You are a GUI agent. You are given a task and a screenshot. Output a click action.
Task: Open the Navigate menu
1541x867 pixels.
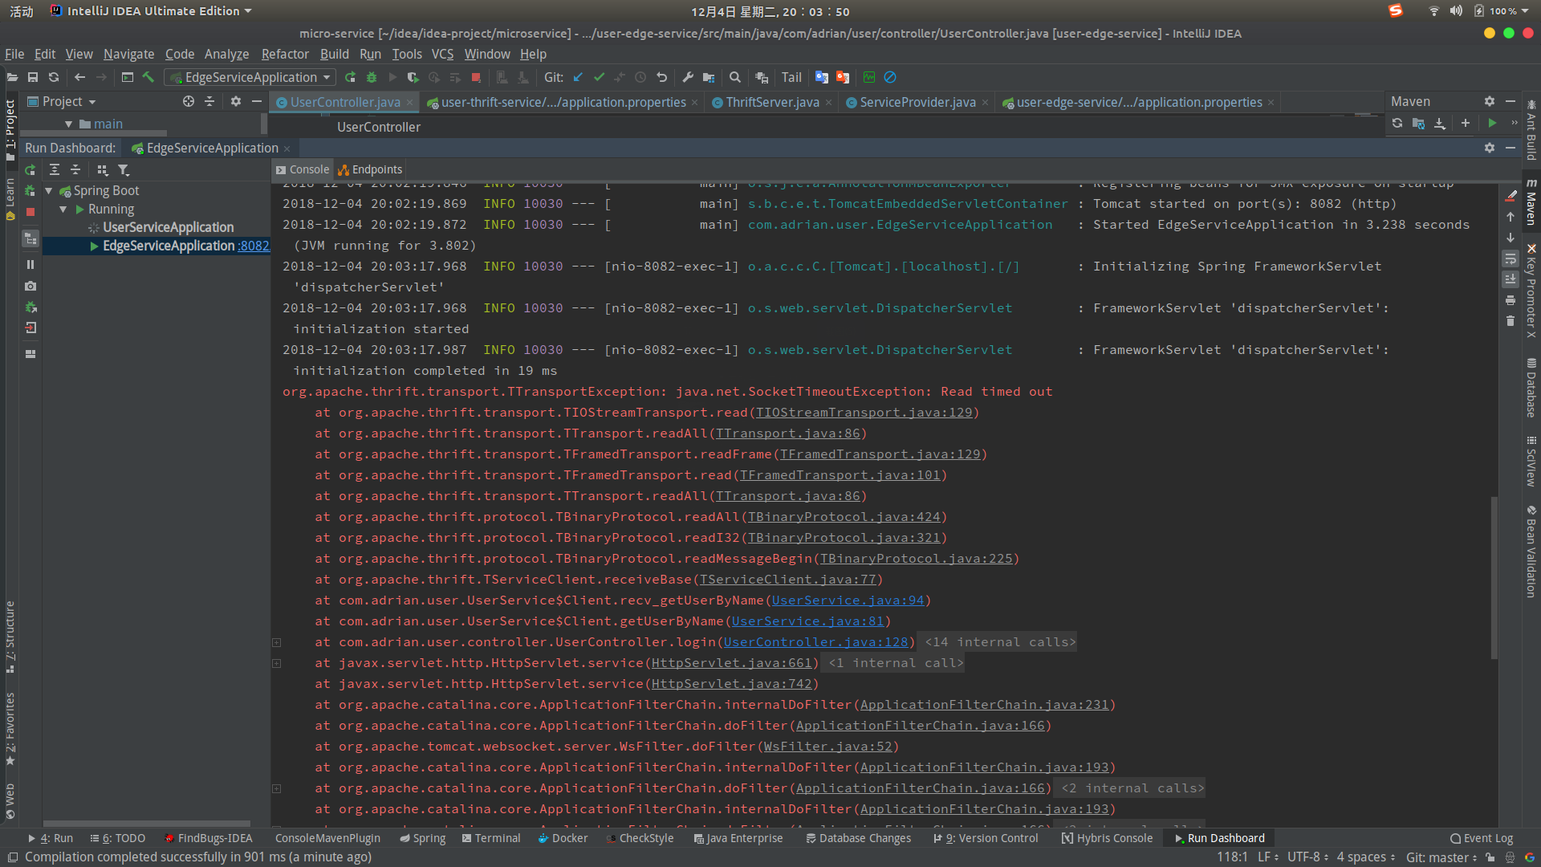pos(128,54)
